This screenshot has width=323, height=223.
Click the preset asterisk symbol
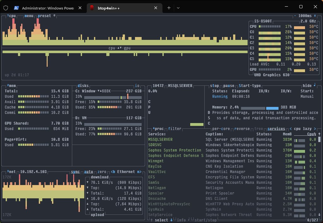pyautogui.click(x=54, y=16)
